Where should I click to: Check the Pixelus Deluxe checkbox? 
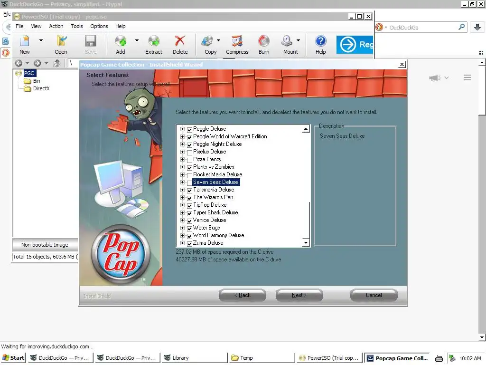point(190,153)
